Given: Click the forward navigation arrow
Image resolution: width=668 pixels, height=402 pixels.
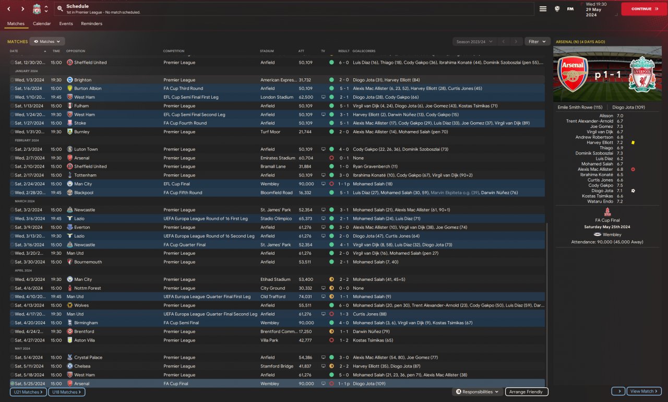Looking at the screenshot, I should click(x=22, y=9).
